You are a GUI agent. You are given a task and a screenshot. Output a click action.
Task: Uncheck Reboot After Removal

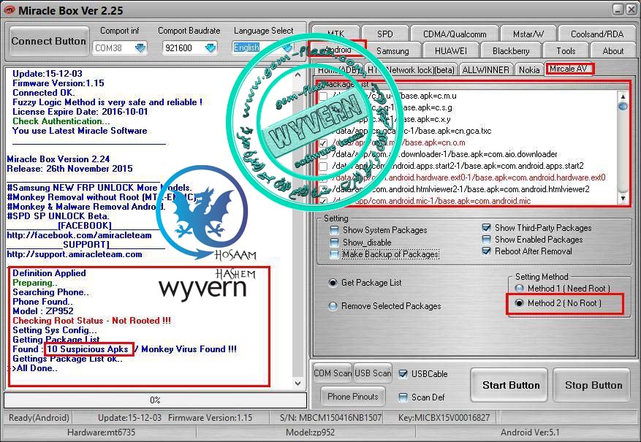487,251
